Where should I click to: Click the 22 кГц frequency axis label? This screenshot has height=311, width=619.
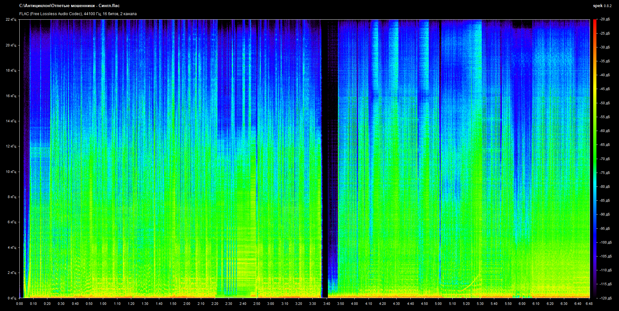click(x=11, y=20)
